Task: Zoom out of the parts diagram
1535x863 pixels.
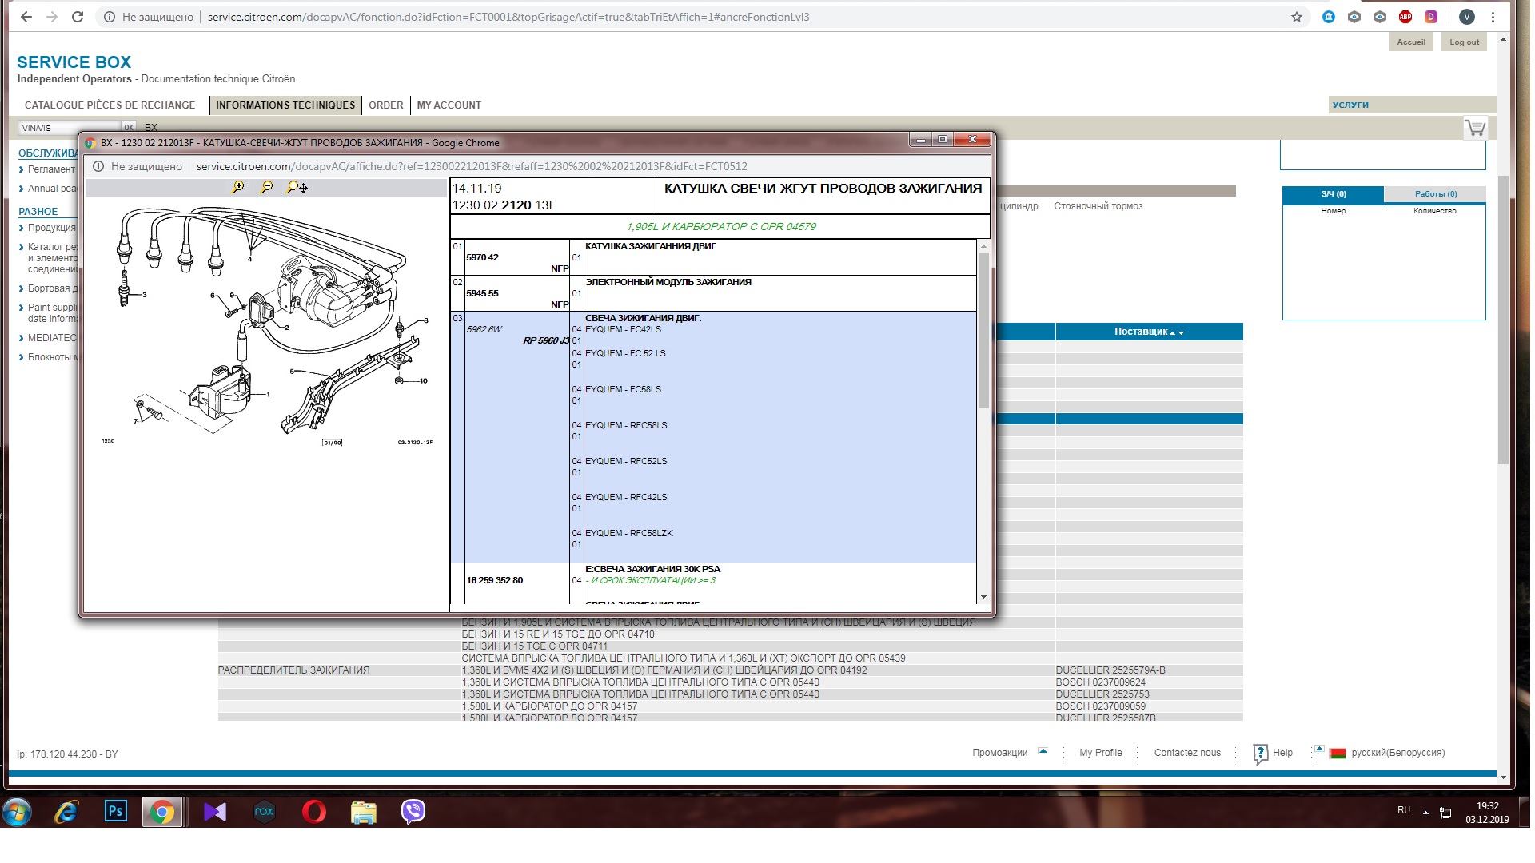Action: click(267, 187)
